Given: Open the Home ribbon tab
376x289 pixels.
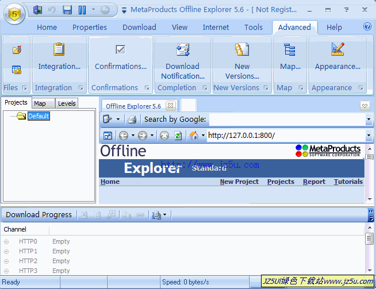Looking at the screenshot, I should click(47, 28).
